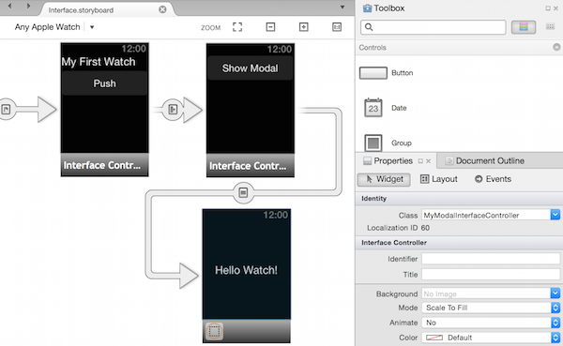Screen dimensions: 563x346
Task: Click the modal controller's orange icon
Action: tap(214, 331)
